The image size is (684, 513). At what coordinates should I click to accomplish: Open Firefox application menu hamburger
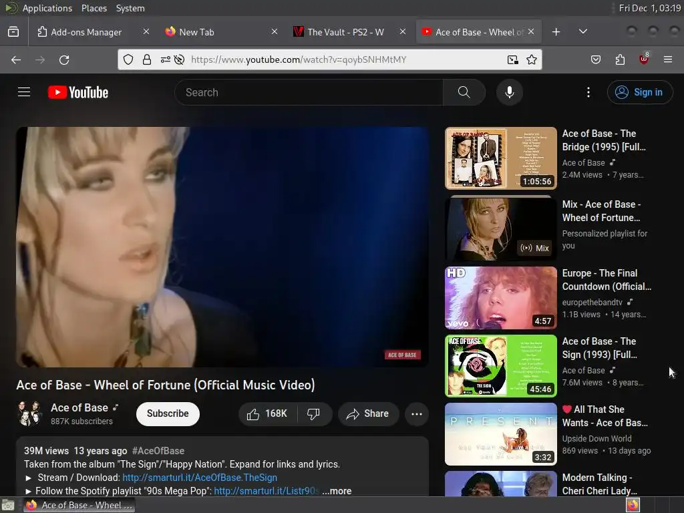pos(667,59)
